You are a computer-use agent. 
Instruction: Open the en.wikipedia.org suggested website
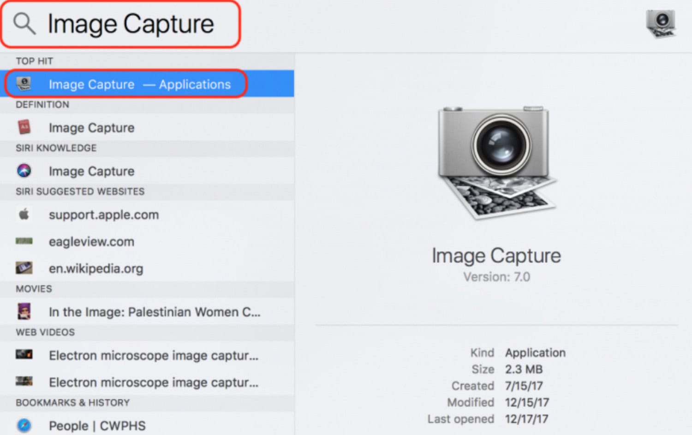(147, 268)
